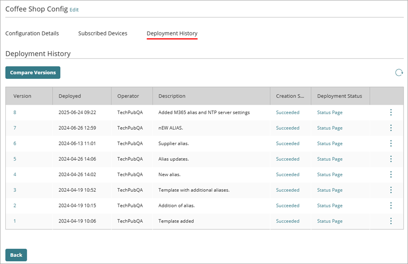Select the date 2024-04-19 10:52

77,190
